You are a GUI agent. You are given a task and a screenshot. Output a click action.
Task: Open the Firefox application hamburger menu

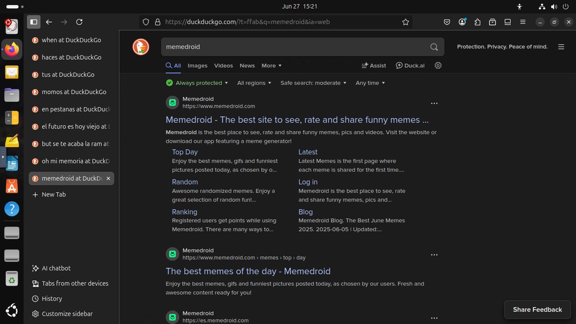[x=523, y=22]
